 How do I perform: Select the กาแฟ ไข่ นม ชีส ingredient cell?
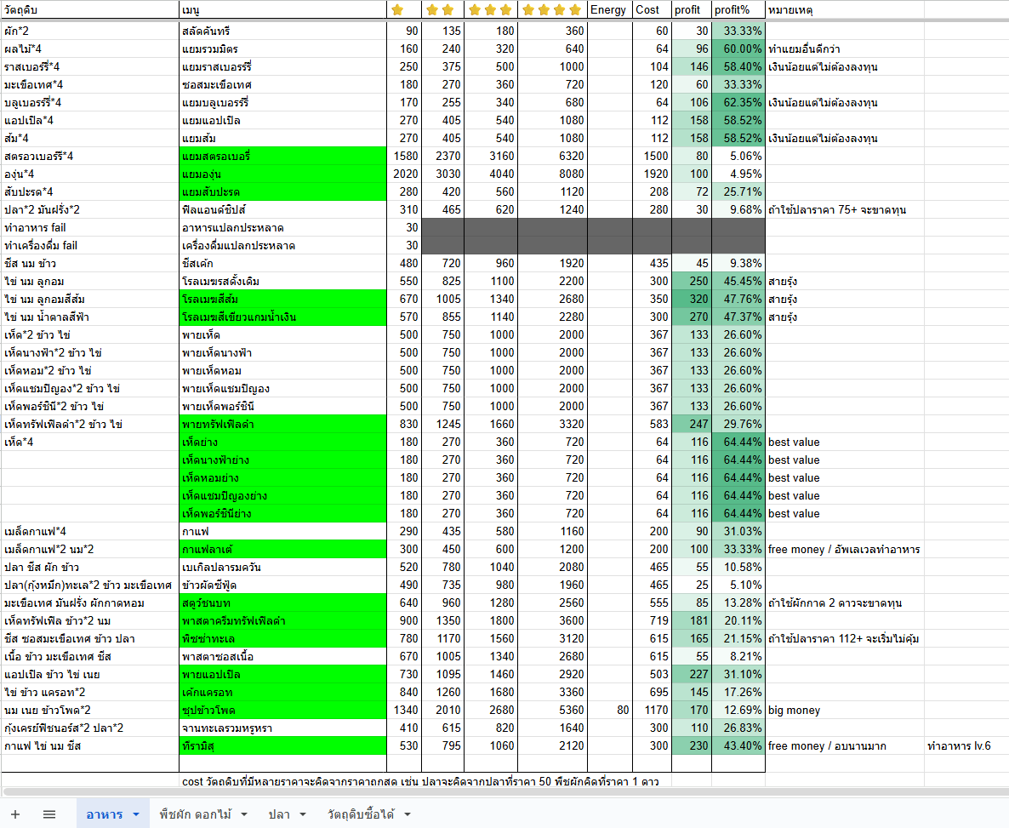(90, 745)
